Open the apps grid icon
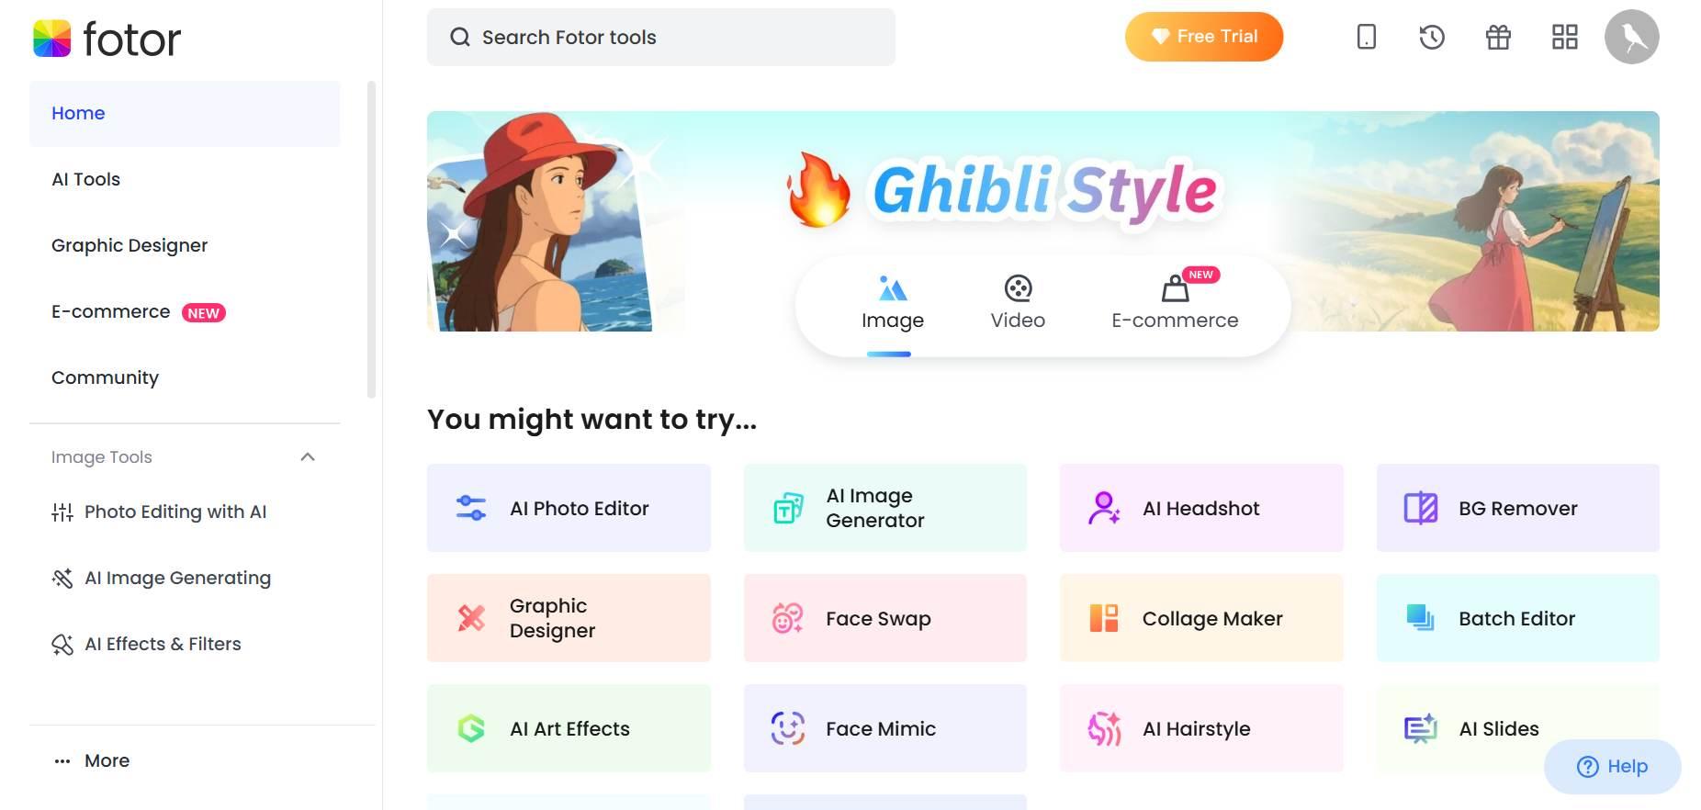This screenshot has width=1701, height=810. (1564, 37)
